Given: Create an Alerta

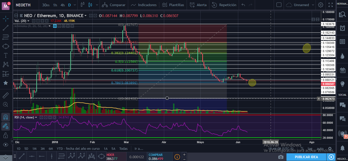Looking at the screenshot, I should (x=198, y=5).
